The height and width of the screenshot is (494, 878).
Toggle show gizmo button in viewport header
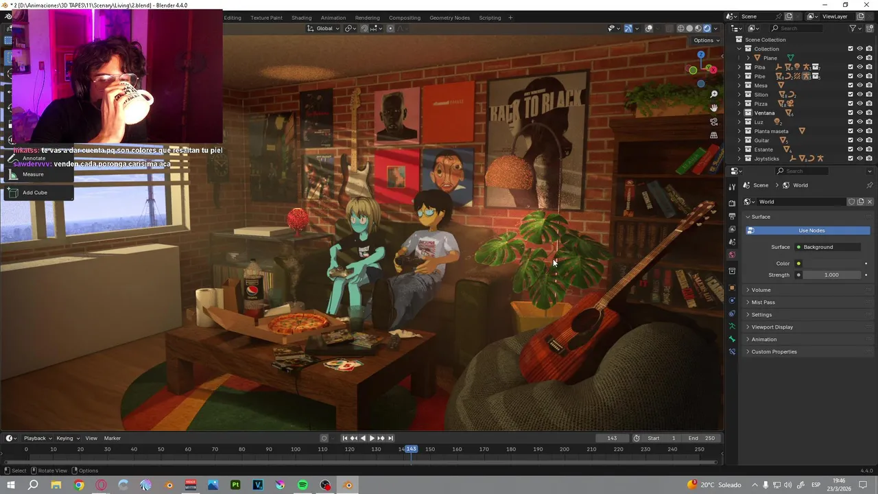[628, 28]
